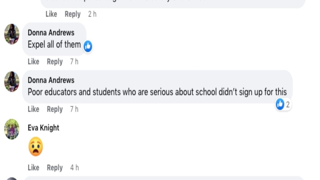
Task: Open Donna Andrews' profile picture on the second comment
Action: pos(12,82)
